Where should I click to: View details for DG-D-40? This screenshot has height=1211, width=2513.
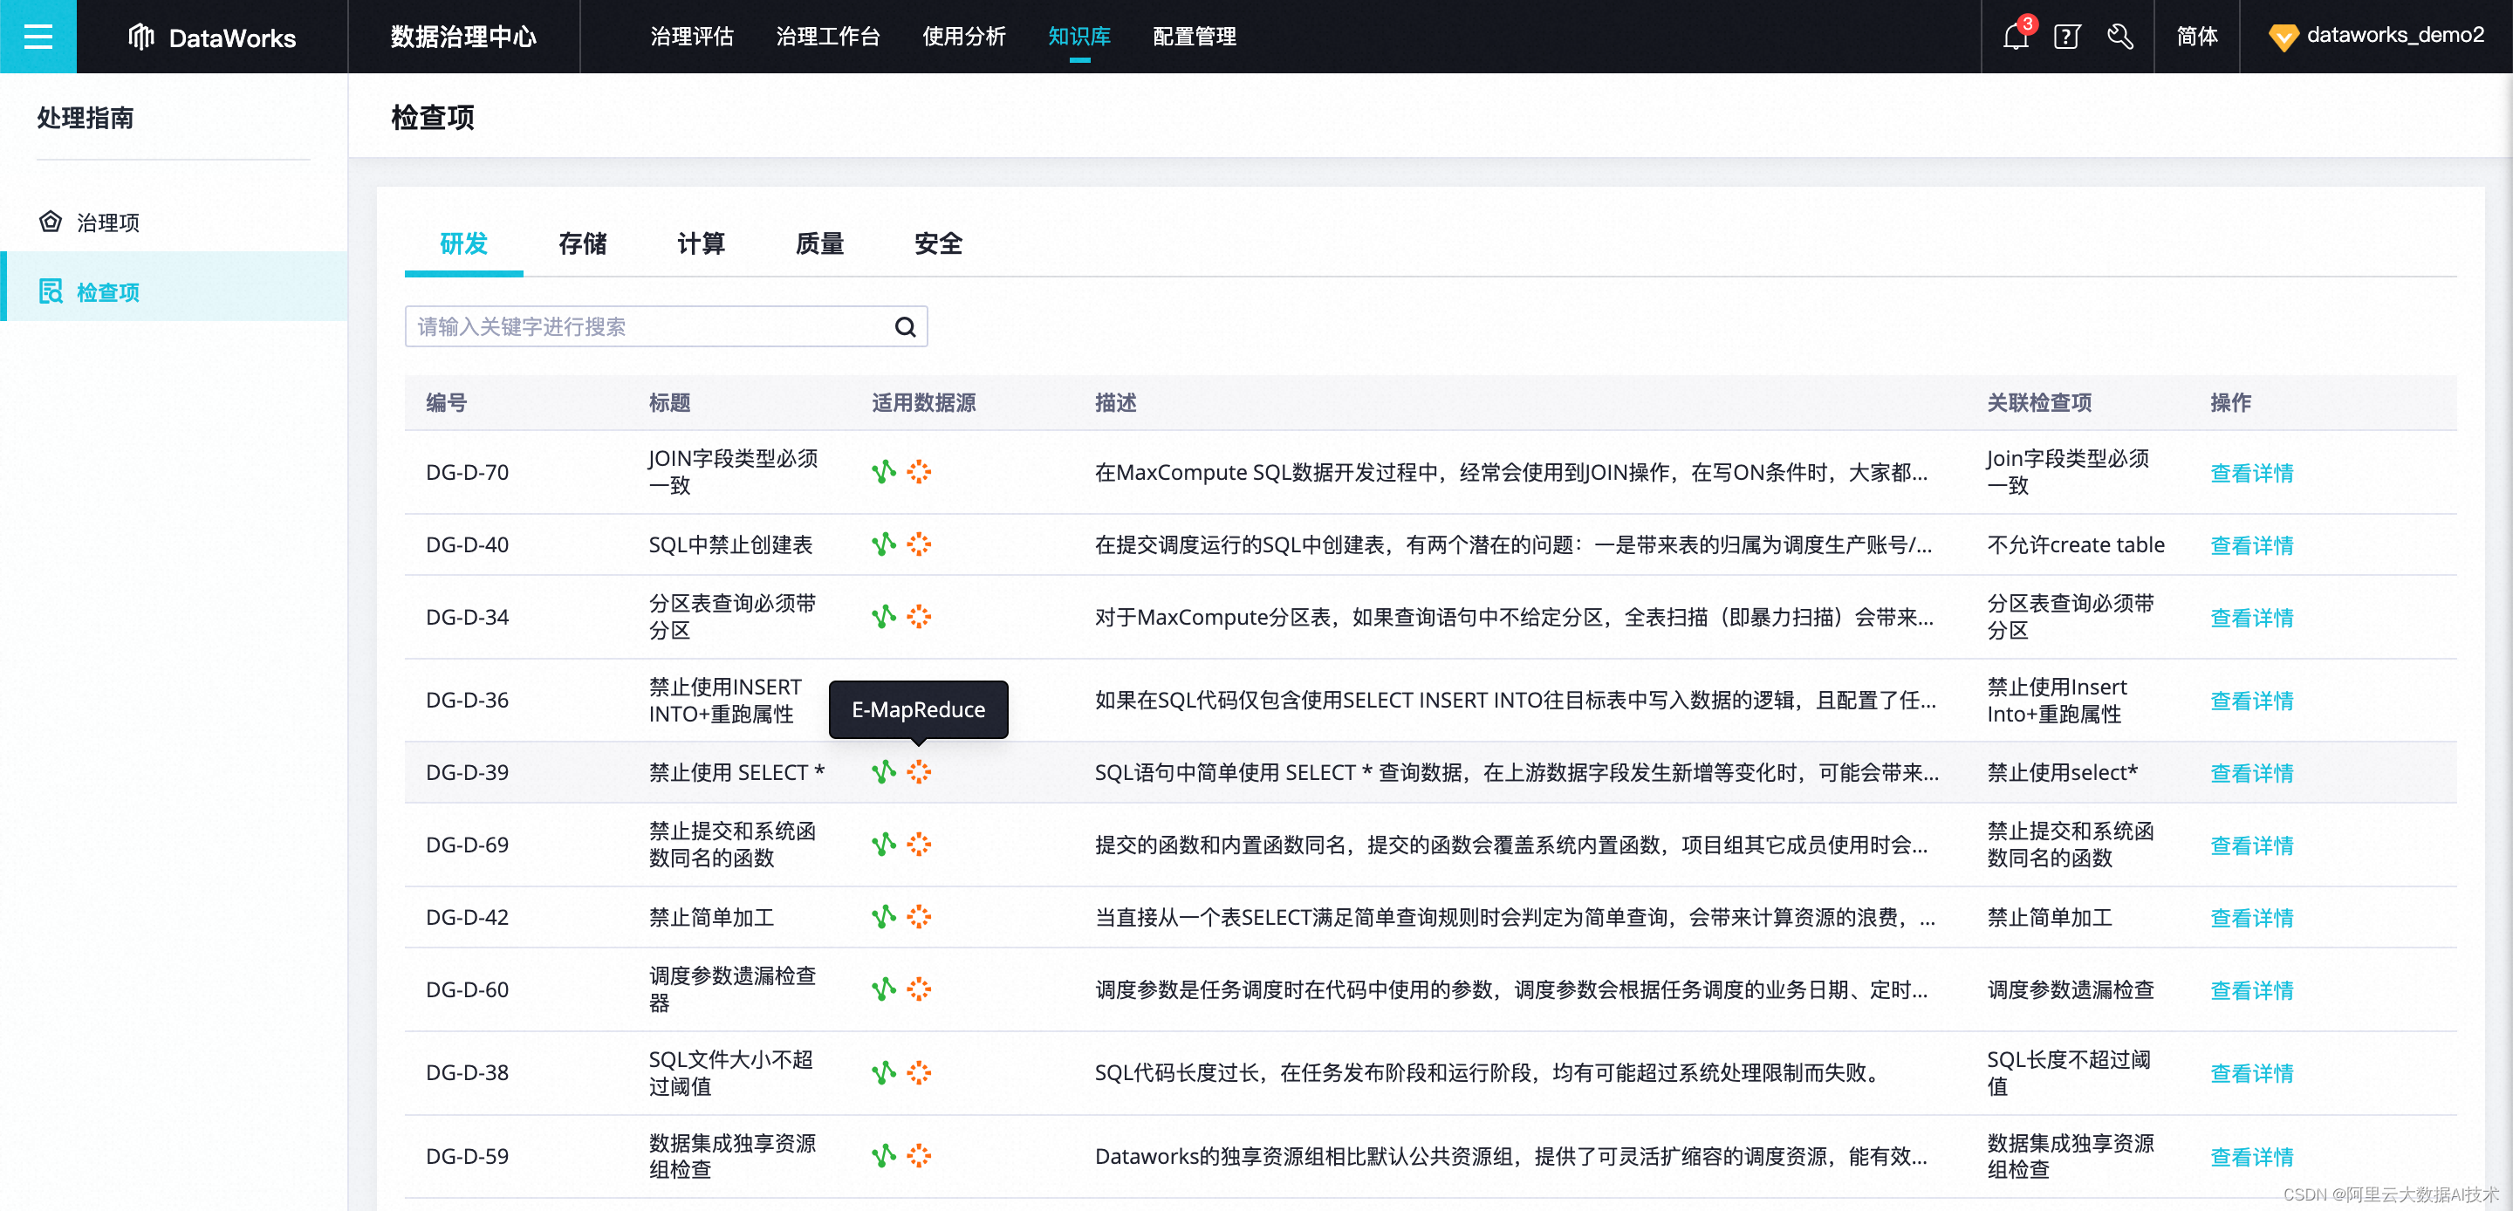pyautogui.click(x=2251, y=544)
